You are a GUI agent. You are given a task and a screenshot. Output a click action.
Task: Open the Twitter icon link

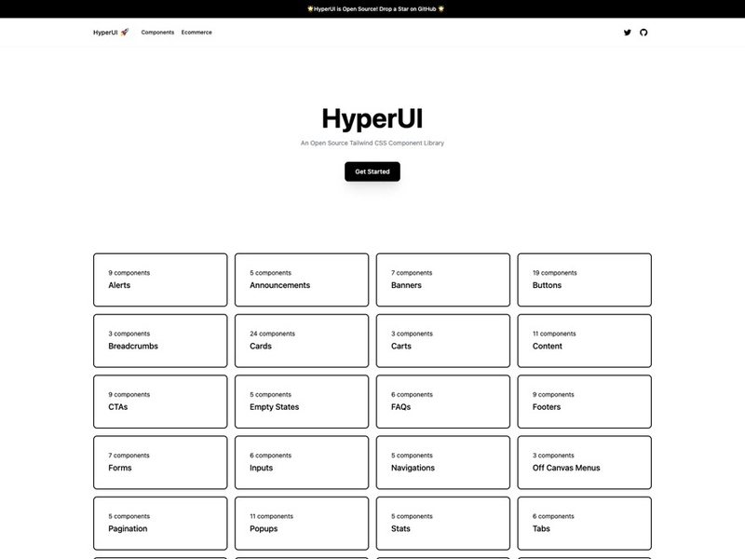click(627, 33)
